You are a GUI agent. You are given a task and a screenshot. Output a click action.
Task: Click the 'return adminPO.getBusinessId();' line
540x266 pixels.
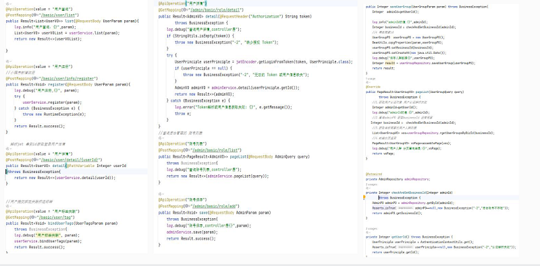coord(397,213)
